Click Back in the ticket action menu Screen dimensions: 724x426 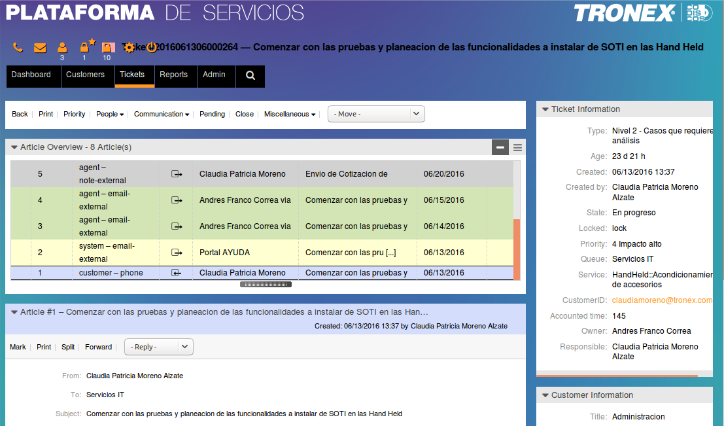point(20,114)
